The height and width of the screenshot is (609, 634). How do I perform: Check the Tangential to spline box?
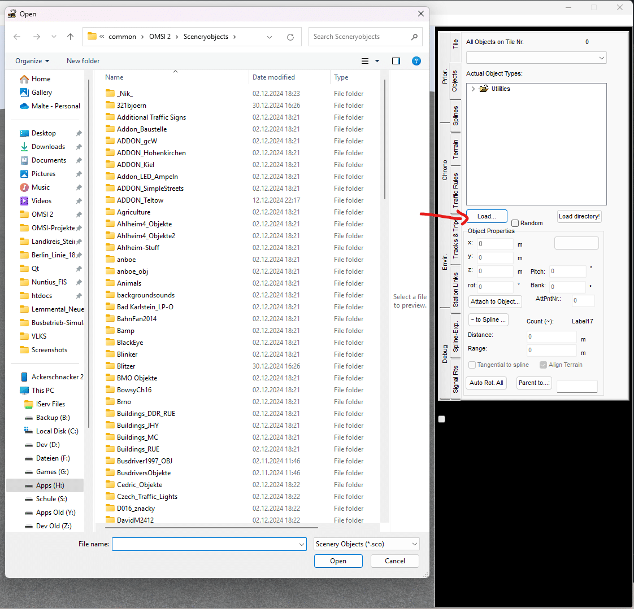(x=472, y=365)
